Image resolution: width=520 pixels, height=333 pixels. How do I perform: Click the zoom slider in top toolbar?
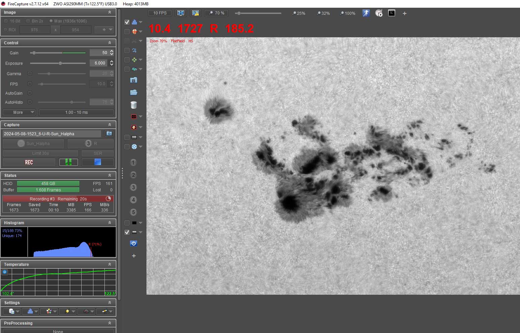point(258,13)
